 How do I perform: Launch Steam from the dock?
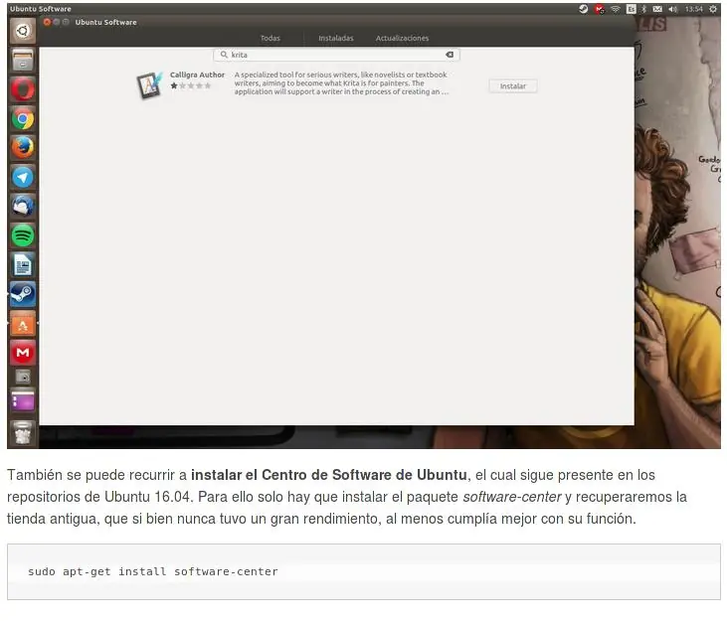(x=22, y=294)
